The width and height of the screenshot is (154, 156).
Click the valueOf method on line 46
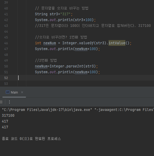tap(86, 43)
